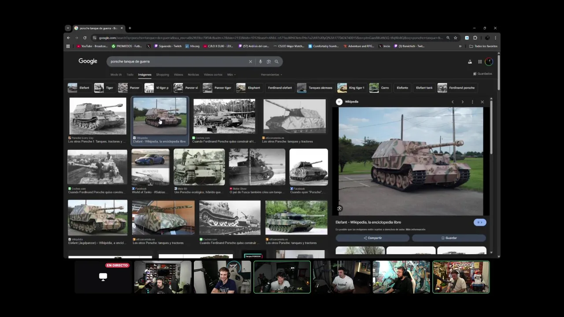Screen dimensions: 564x317
Task: Open the Google account avatar
Action: point(489,62)
